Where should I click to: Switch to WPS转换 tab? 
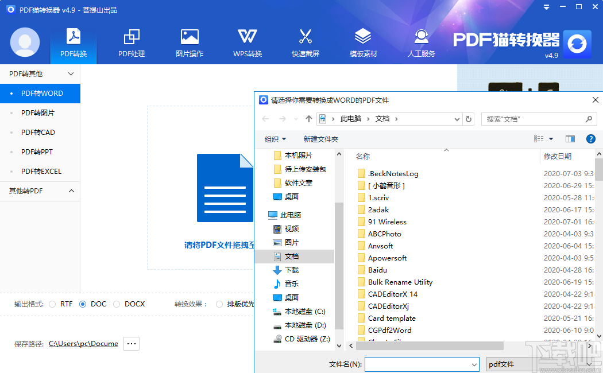pos(248,42)
